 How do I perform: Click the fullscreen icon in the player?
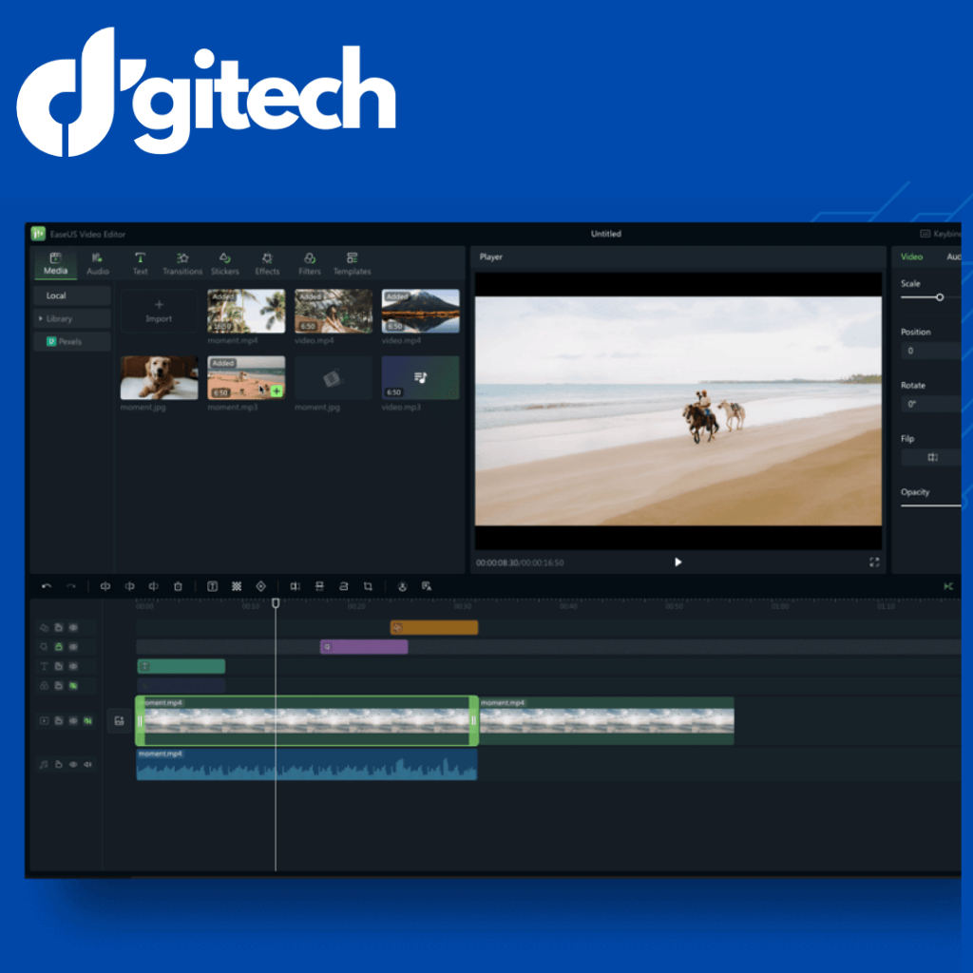click(874, 563)
